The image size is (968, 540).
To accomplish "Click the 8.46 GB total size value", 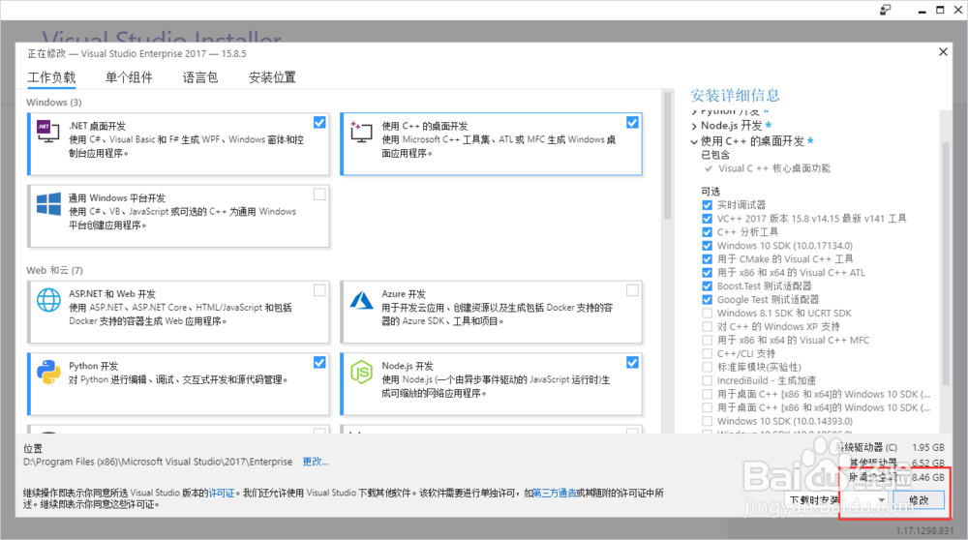I will pos(928,478).
